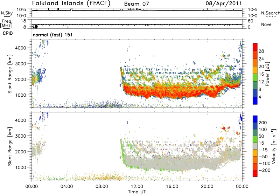Click the '4000' tick on power panel
The image size is (280, 194).
(x=20, y=48)
